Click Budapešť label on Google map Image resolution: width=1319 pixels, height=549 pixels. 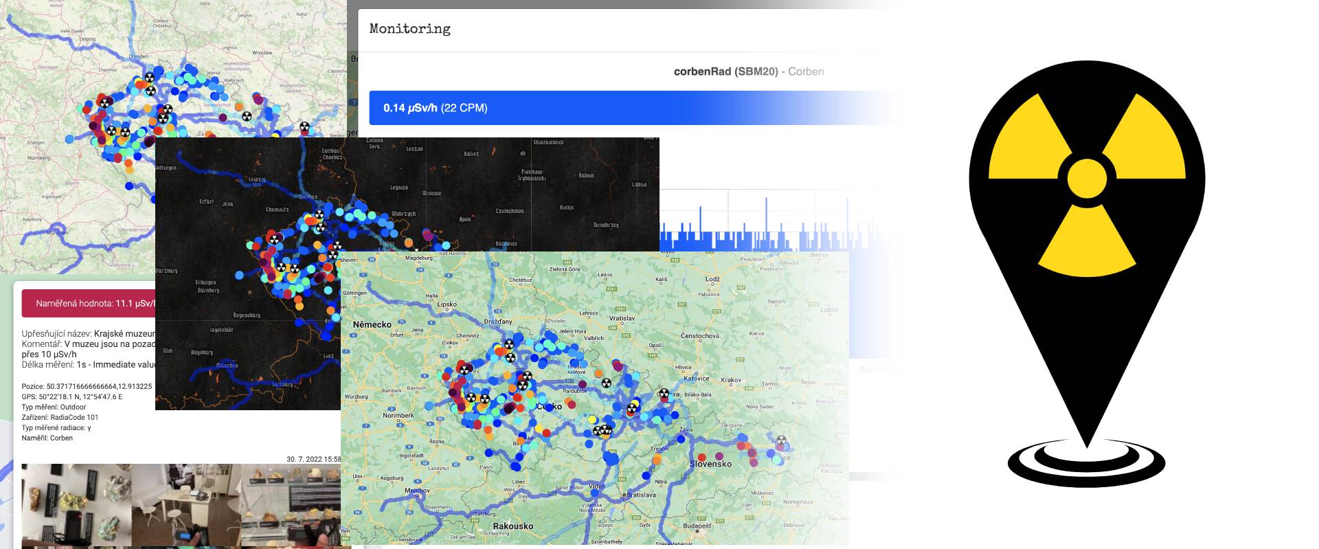tap(697, 526)
